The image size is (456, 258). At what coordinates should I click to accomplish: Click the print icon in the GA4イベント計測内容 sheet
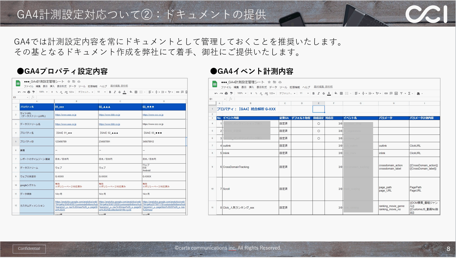click(x=226, y=93)
